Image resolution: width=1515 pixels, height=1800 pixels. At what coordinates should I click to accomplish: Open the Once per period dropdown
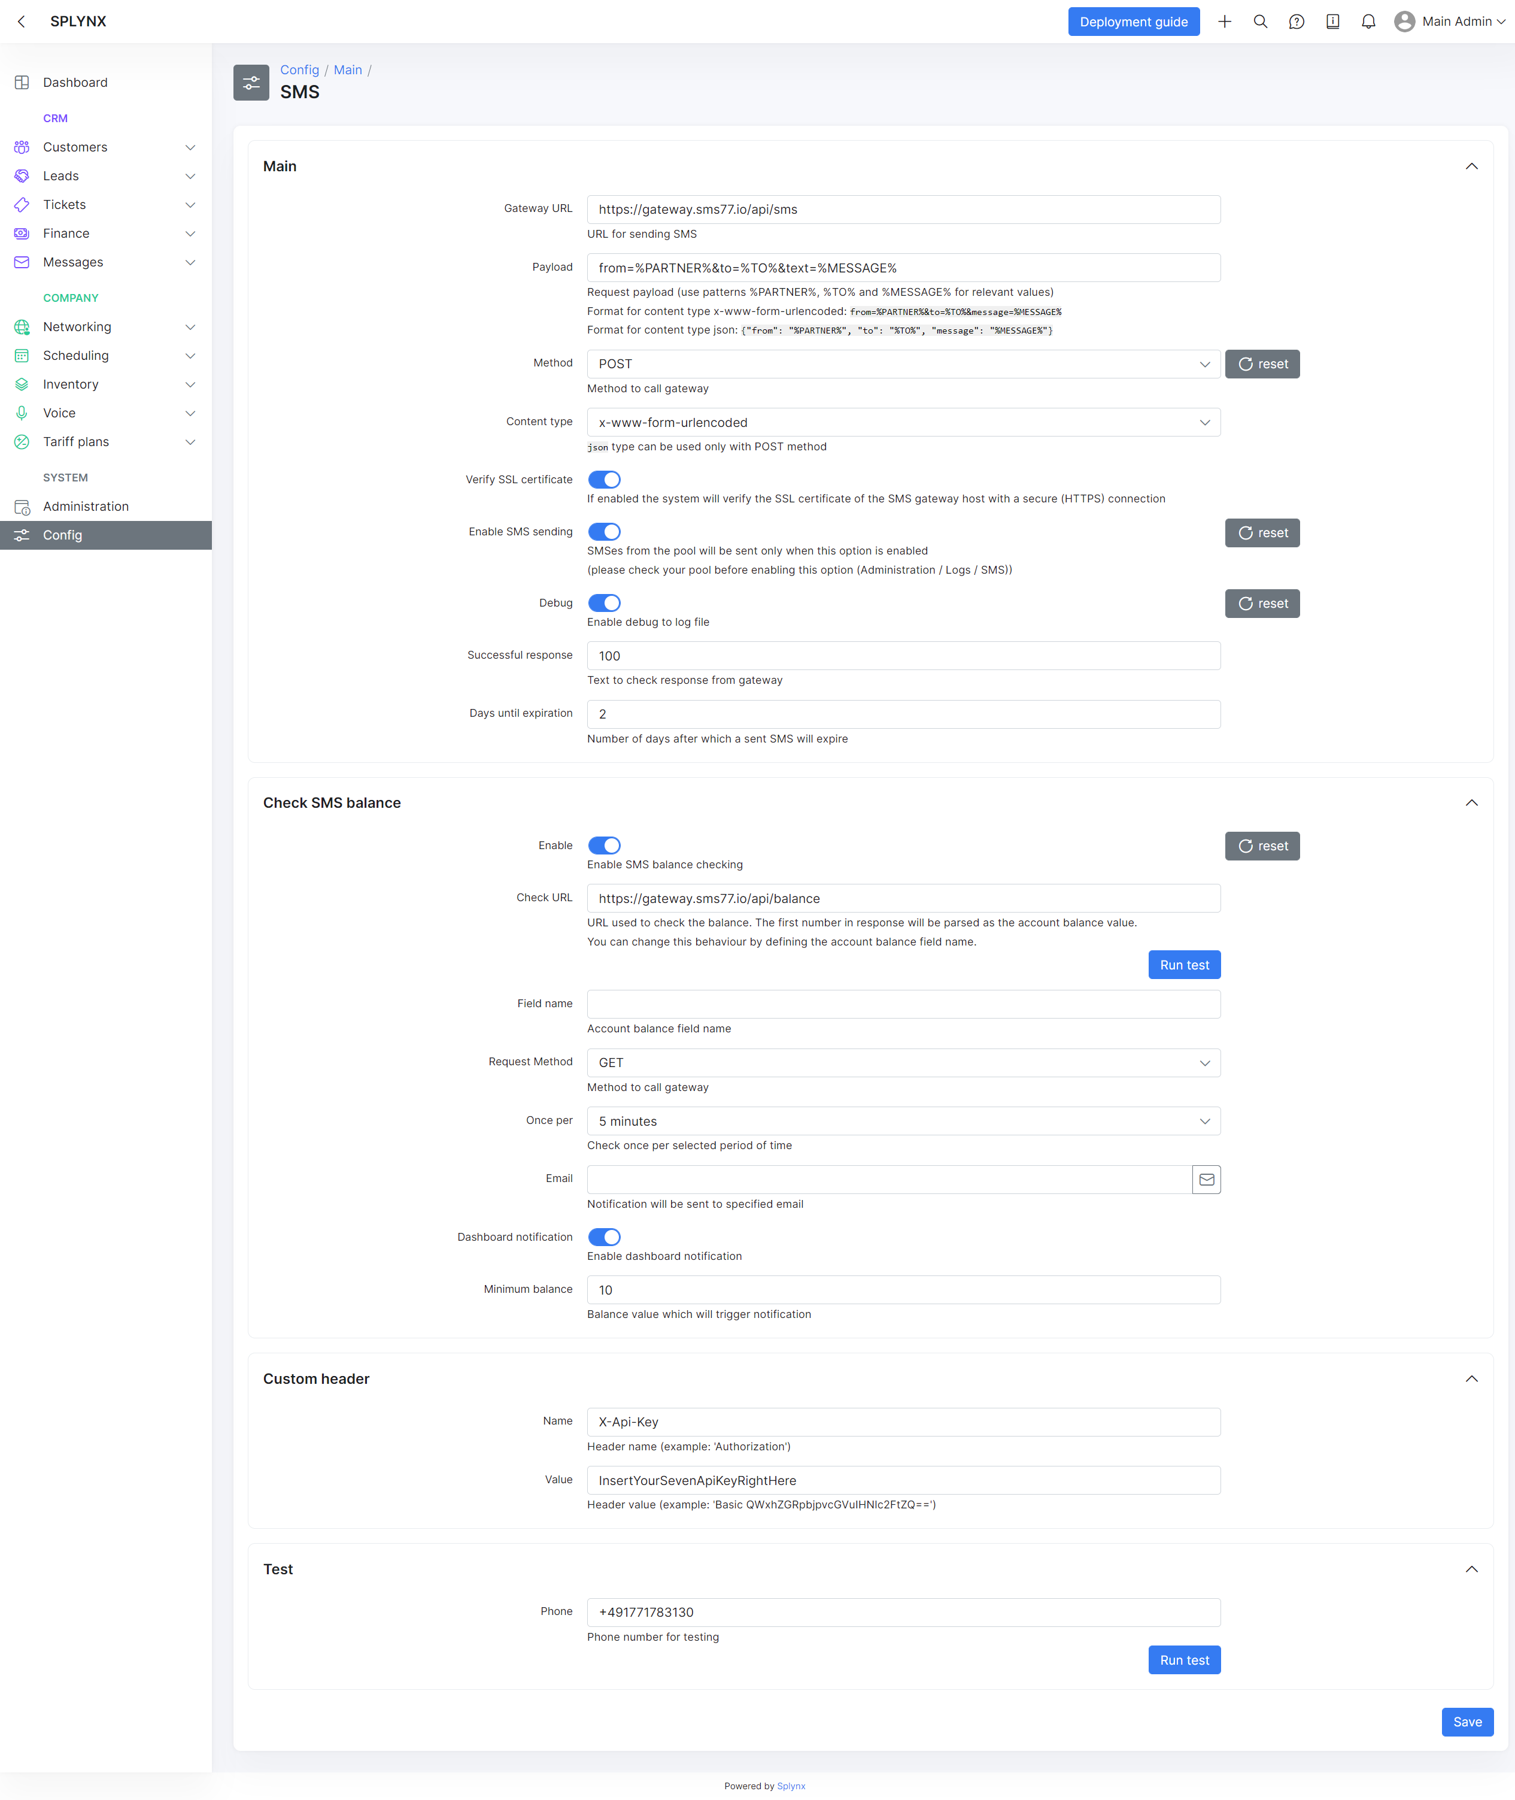point(903,1120)
